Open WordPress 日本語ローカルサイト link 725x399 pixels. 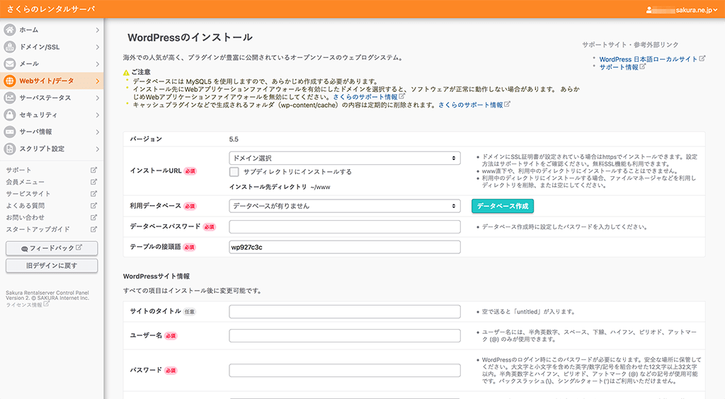[649, 59]
